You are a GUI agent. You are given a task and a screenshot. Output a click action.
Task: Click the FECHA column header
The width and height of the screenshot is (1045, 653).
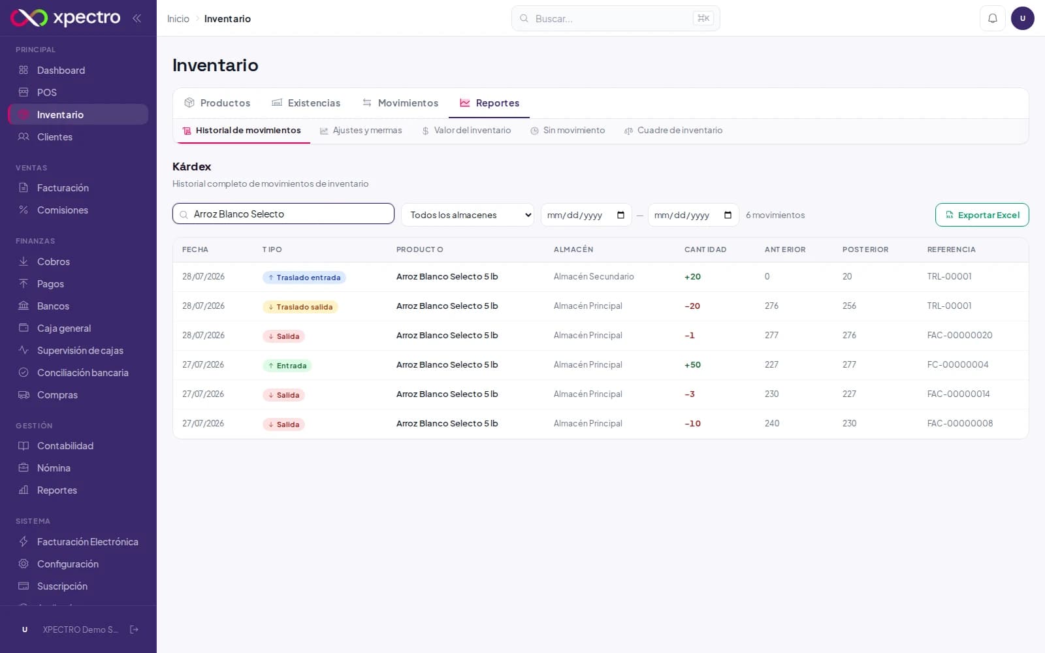tap(195, 249)
